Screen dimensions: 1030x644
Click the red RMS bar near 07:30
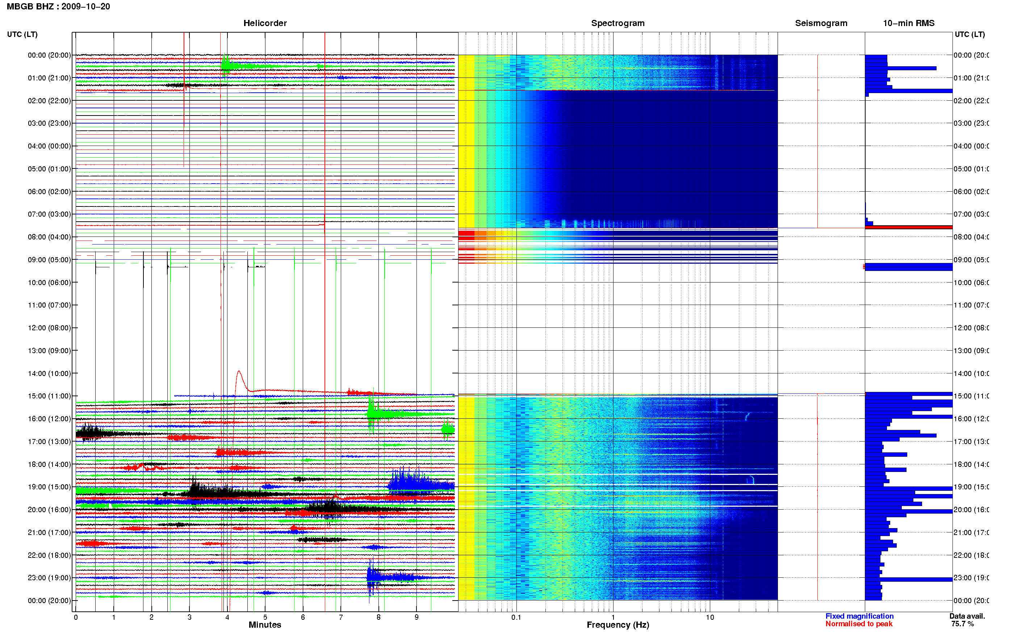point(908,227)
